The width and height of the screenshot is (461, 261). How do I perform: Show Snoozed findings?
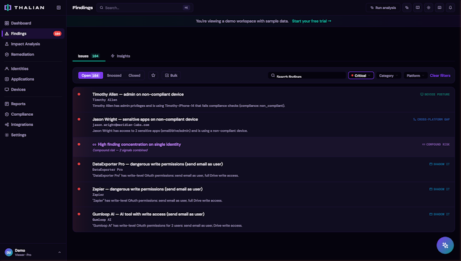click(x=114, y=75)
